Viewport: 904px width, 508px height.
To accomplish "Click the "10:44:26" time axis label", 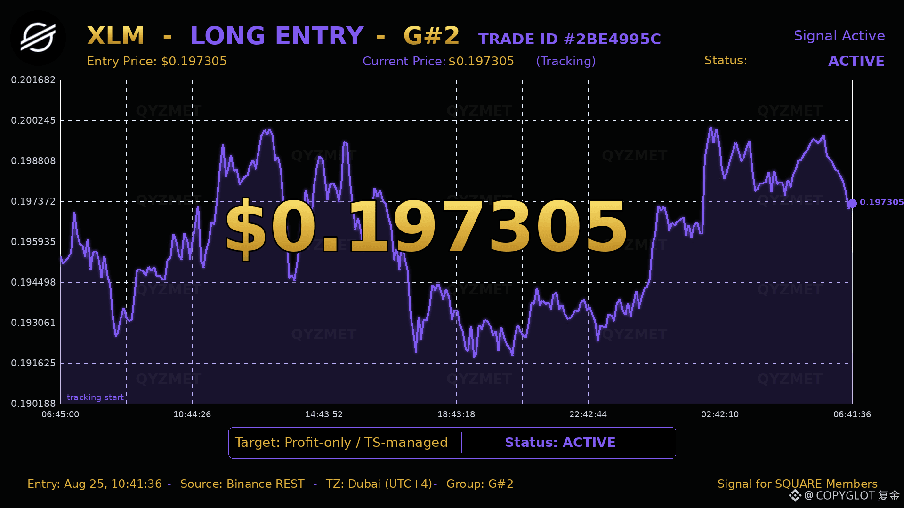I will point(192,414).
